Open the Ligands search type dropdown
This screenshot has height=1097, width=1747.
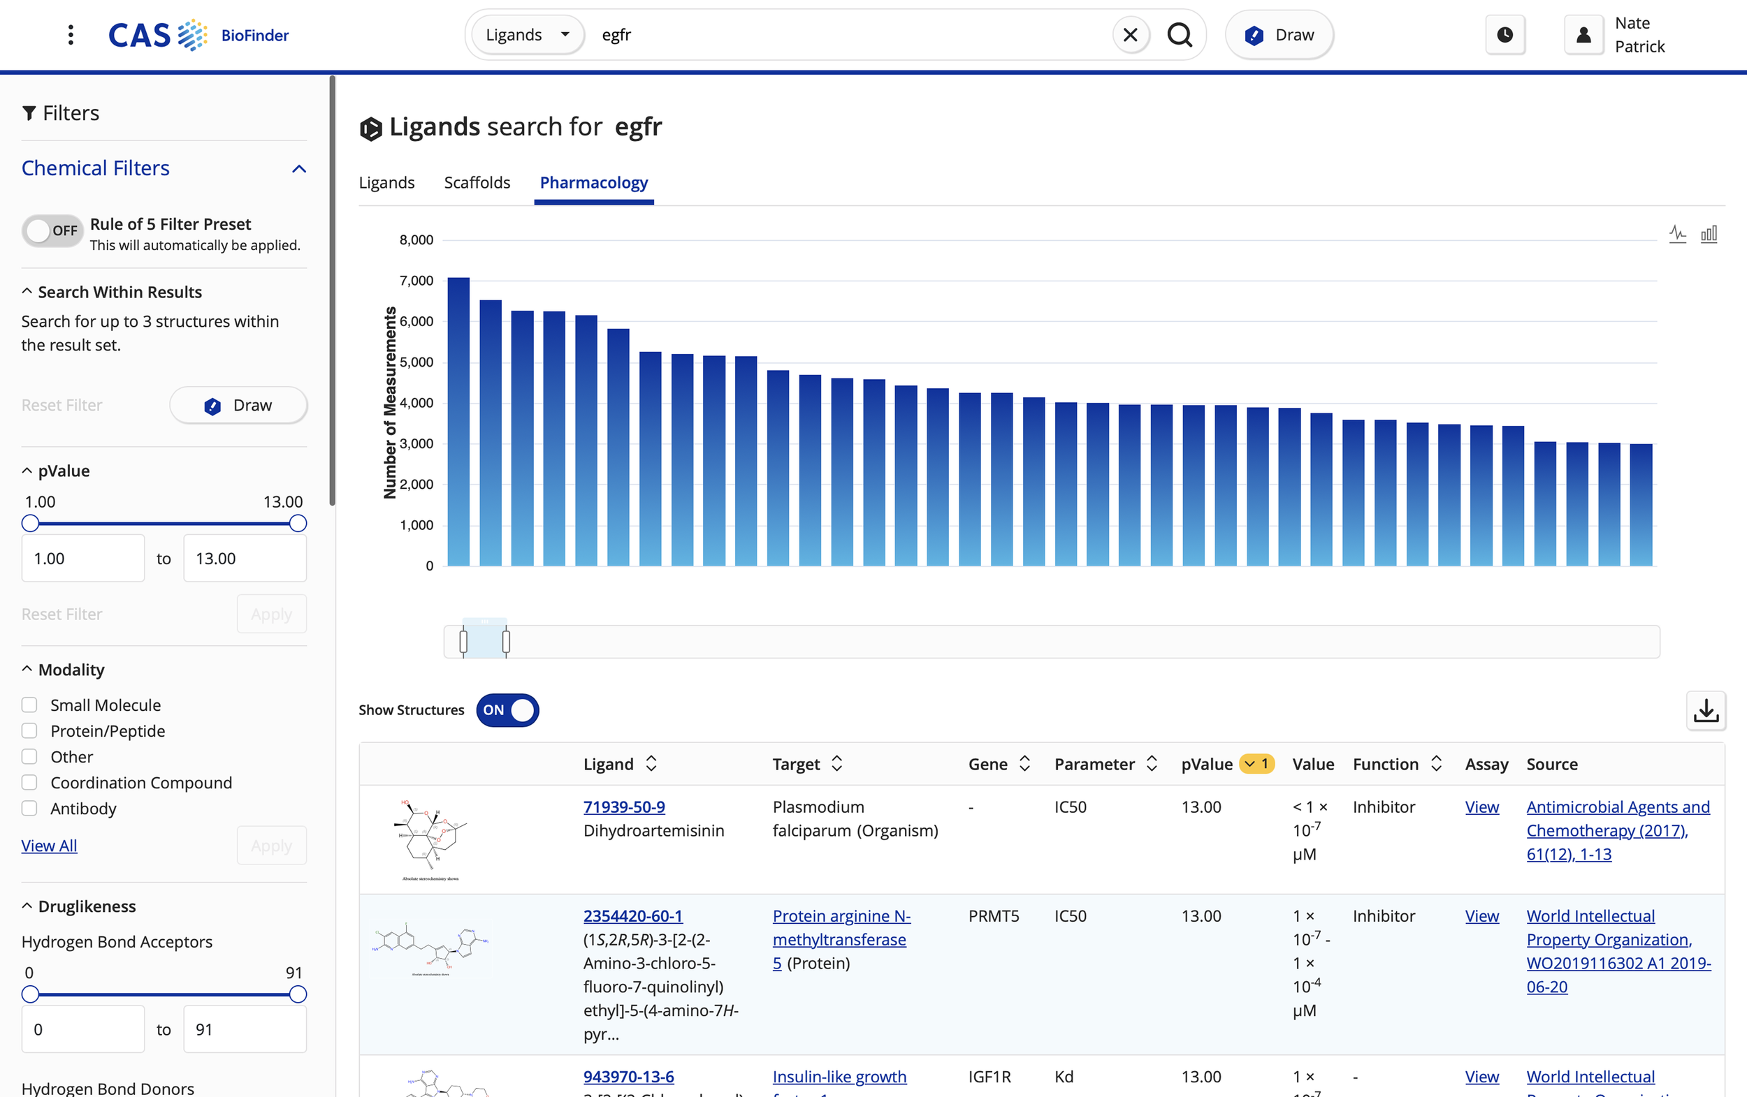coord(527,34)
